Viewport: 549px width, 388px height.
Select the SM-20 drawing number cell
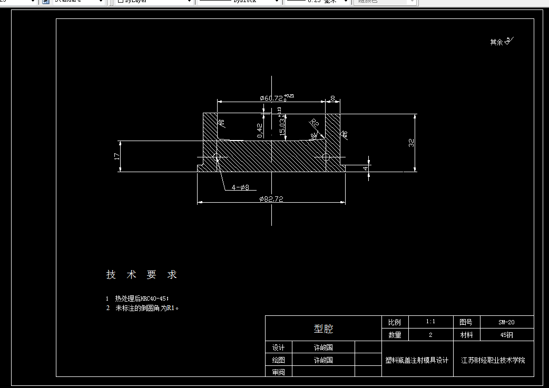click(507, 322)
